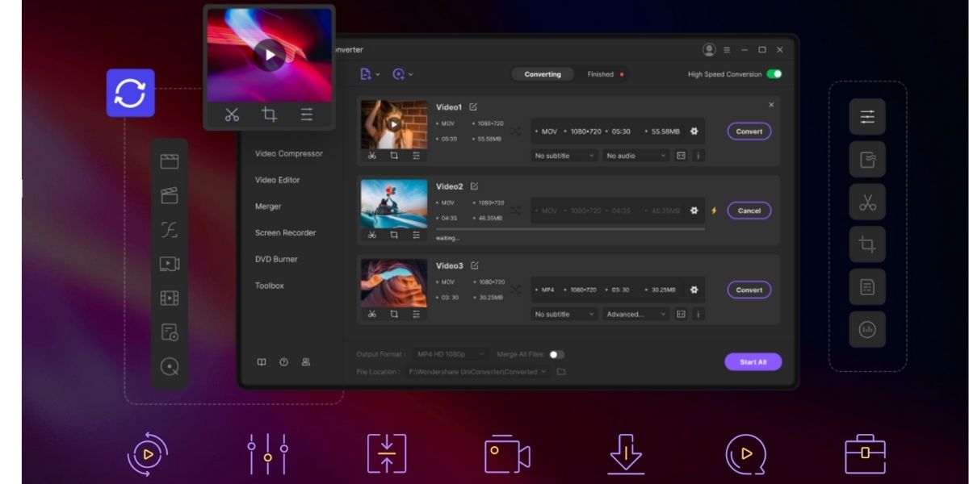Click the scissors trim icon under Video1
Viewport: 969px width, 484px height.
[x=371, y=156]
